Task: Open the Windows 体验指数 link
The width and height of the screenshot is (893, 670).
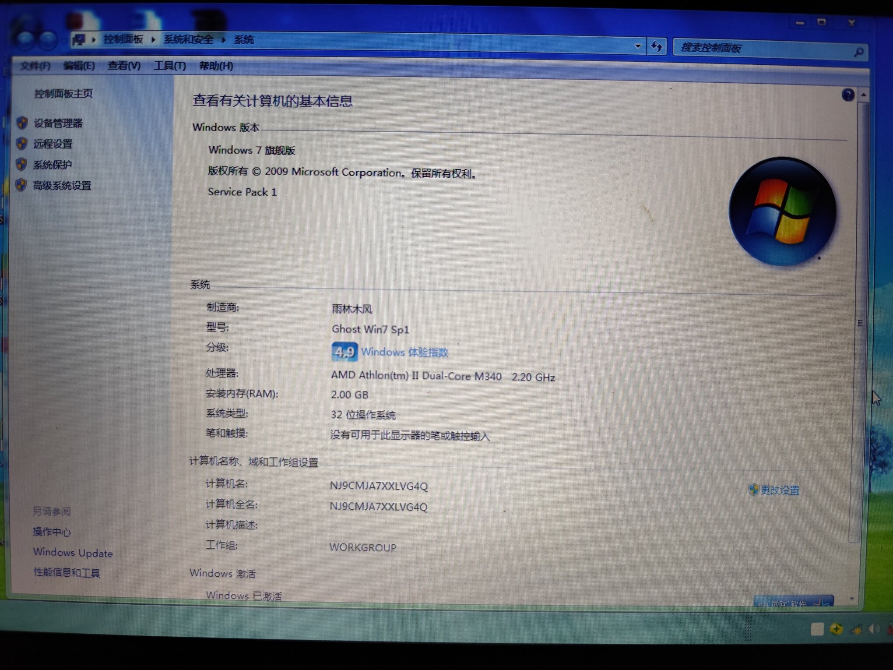Action: click(x=404, y=352)
